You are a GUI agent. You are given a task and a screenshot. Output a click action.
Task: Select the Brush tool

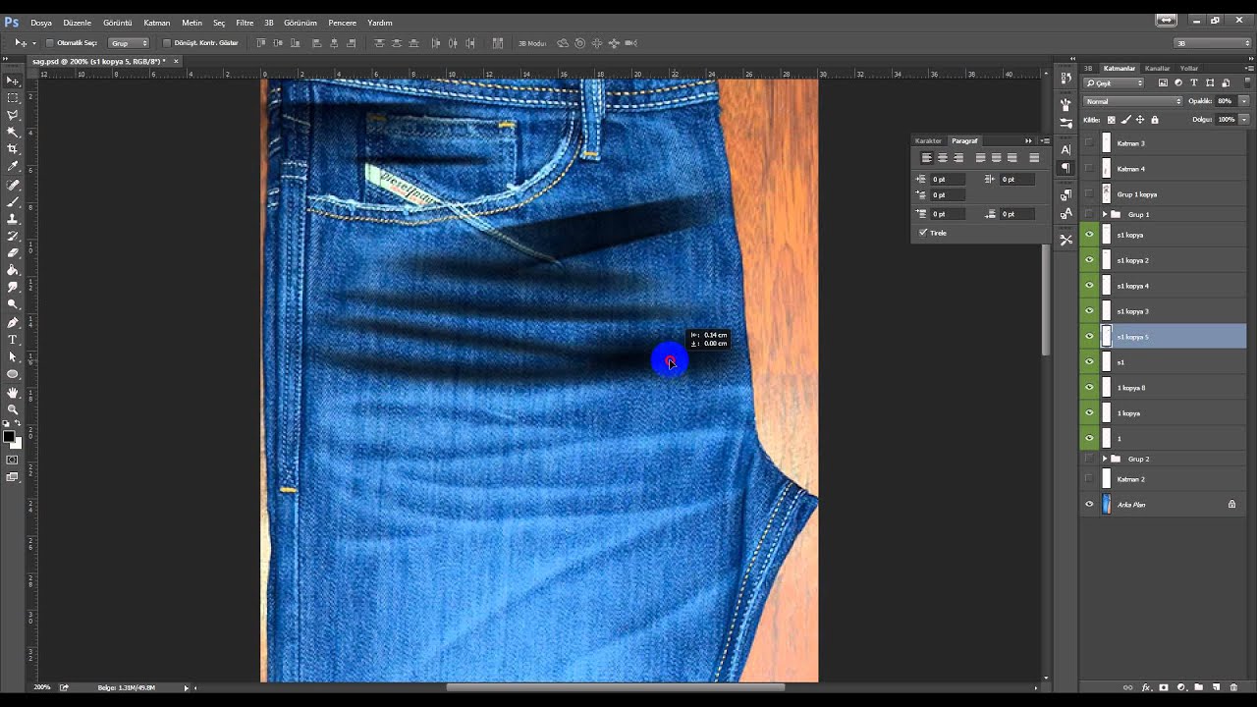13,201
